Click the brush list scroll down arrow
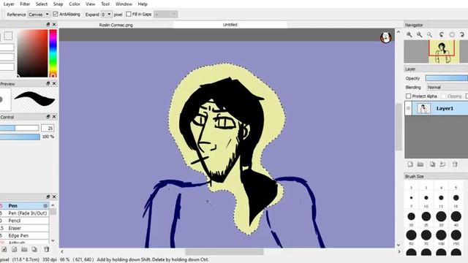The image size is (468, 263). coord(53,240)
